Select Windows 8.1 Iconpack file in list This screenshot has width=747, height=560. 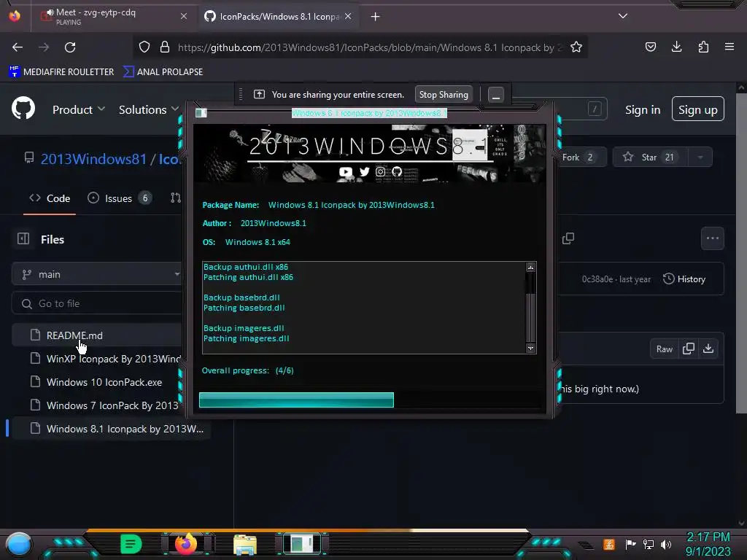(111, 429)
